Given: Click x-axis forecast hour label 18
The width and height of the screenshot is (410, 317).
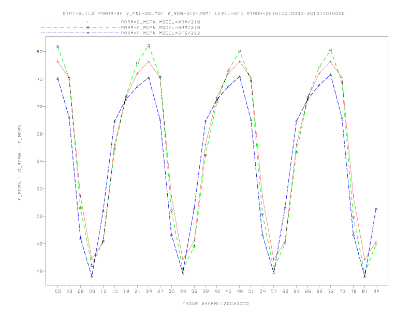Looking at the screenshot, I should (x=126, y=291).
